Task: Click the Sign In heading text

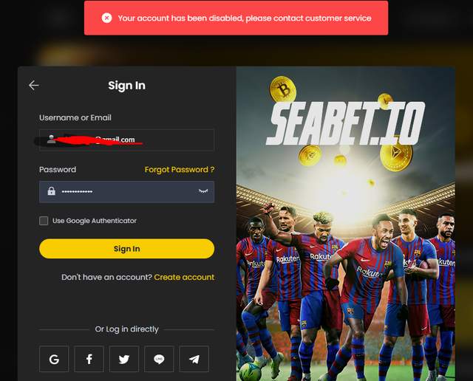Action: 126,86
